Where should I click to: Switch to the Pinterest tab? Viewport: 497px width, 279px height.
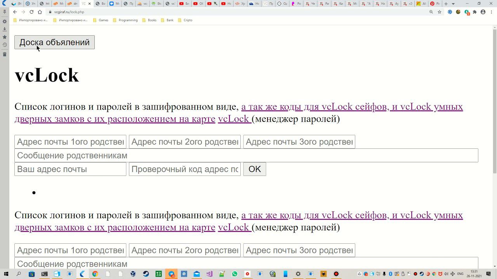click(x=435, y=3)
